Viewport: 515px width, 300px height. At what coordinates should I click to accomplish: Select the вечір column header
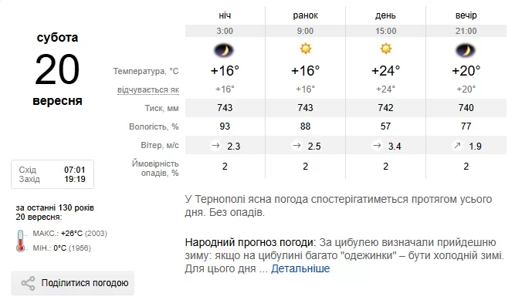pyautogui.click(x=466, y=15)
